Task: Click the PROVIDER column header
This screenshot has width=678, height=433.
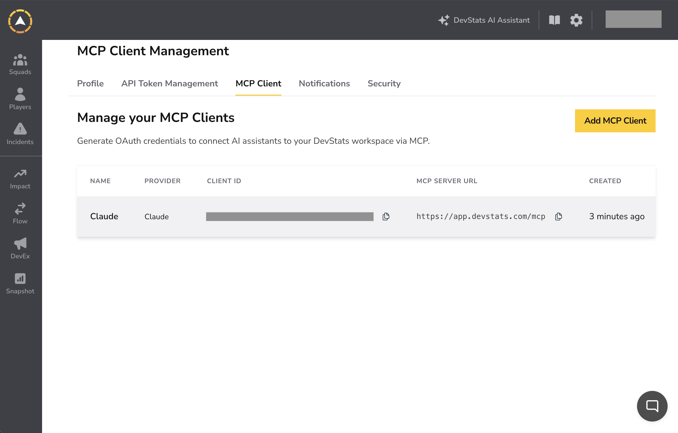Action: [x=163, y=181]
